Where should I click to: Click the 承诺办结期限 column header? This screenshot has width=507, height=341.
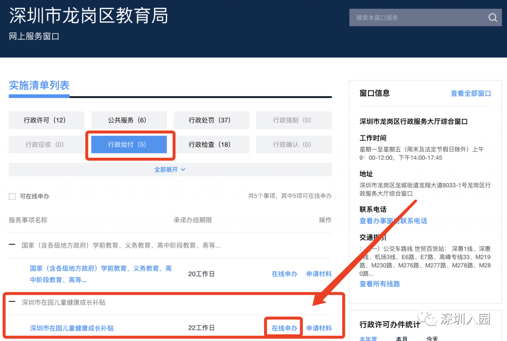pyautogui.click(x=193, y=220)
